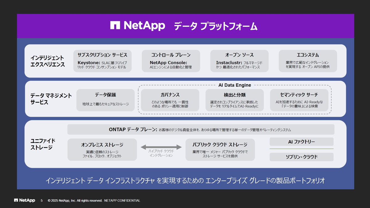Expand the ONTAP データ プレーン bar
Viewport: 370px width, 208px height.
(x=200, y=129)
